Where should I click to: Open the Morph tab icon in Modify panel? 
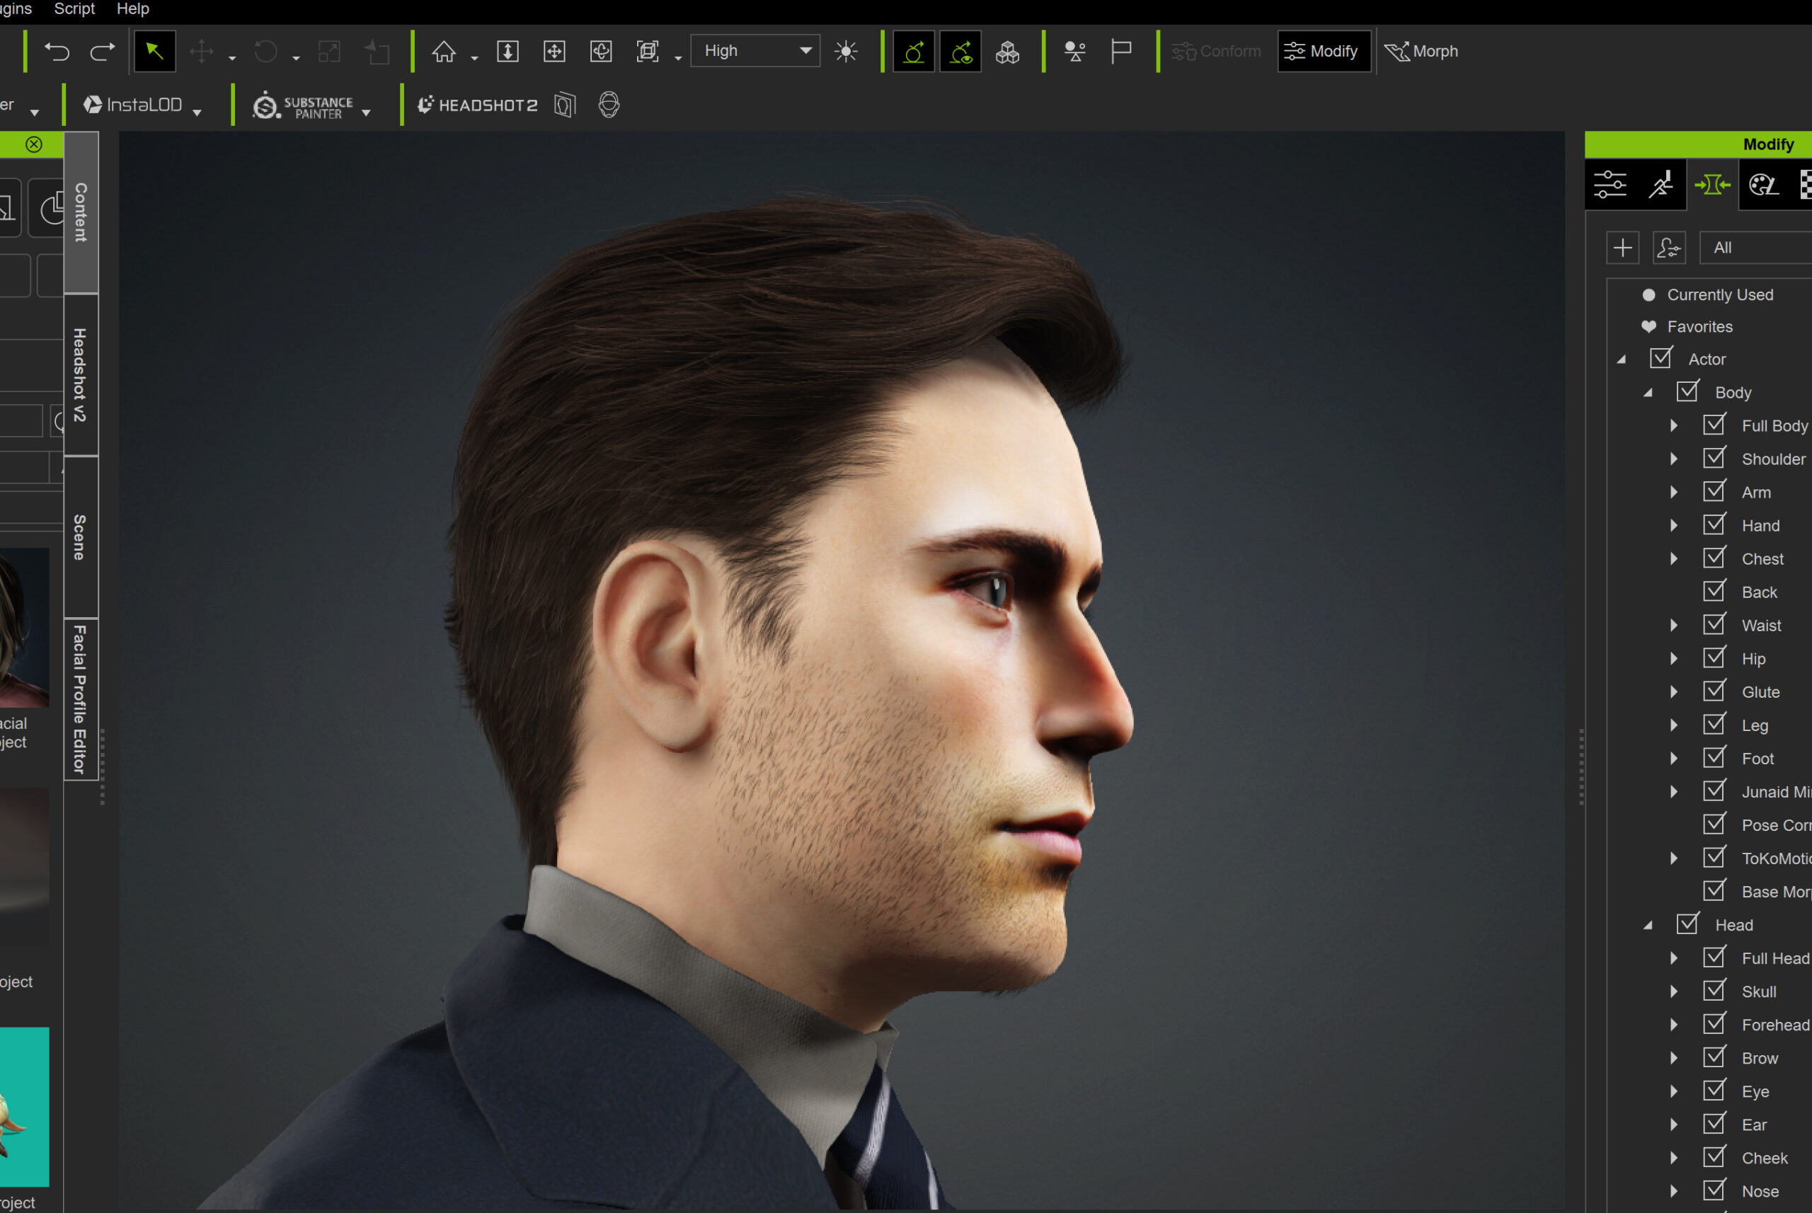(1711, 185)
